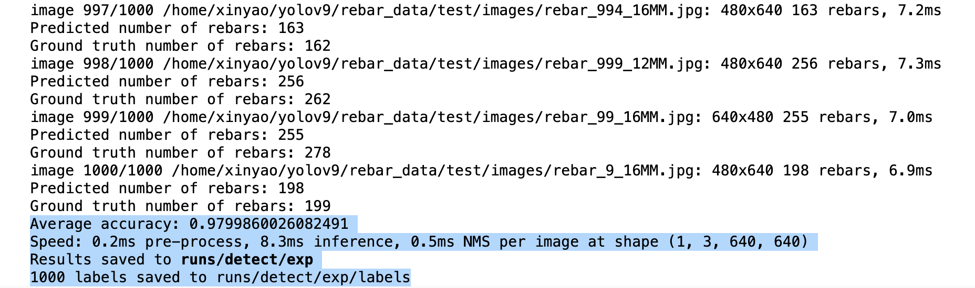Screen dimensions: 975x288
Task: Click the rebar_999_12MM.jpg file path
Action: click(433, 64)
